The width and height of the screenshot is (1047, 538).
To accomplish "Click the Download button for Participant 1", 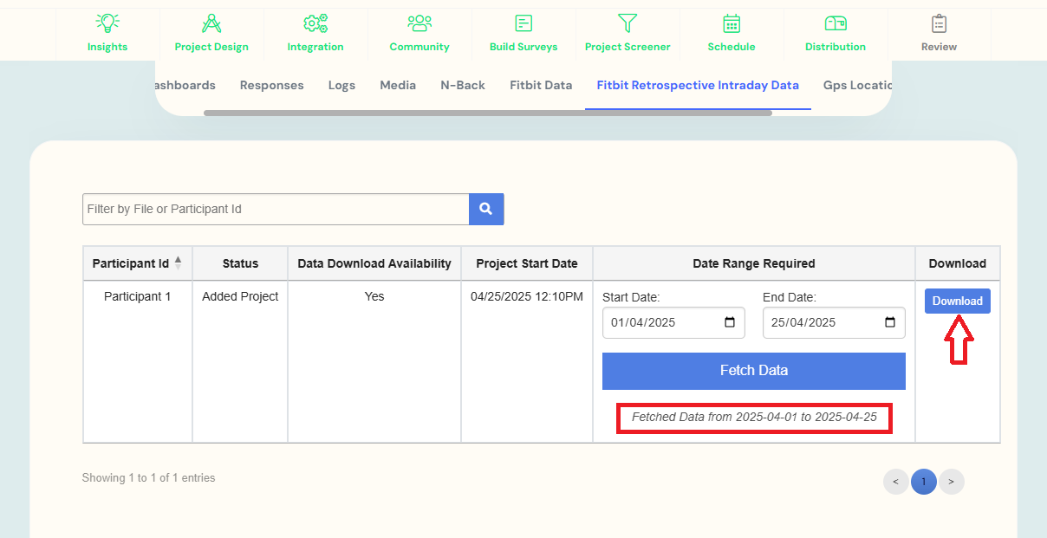I will coord(958,301).
